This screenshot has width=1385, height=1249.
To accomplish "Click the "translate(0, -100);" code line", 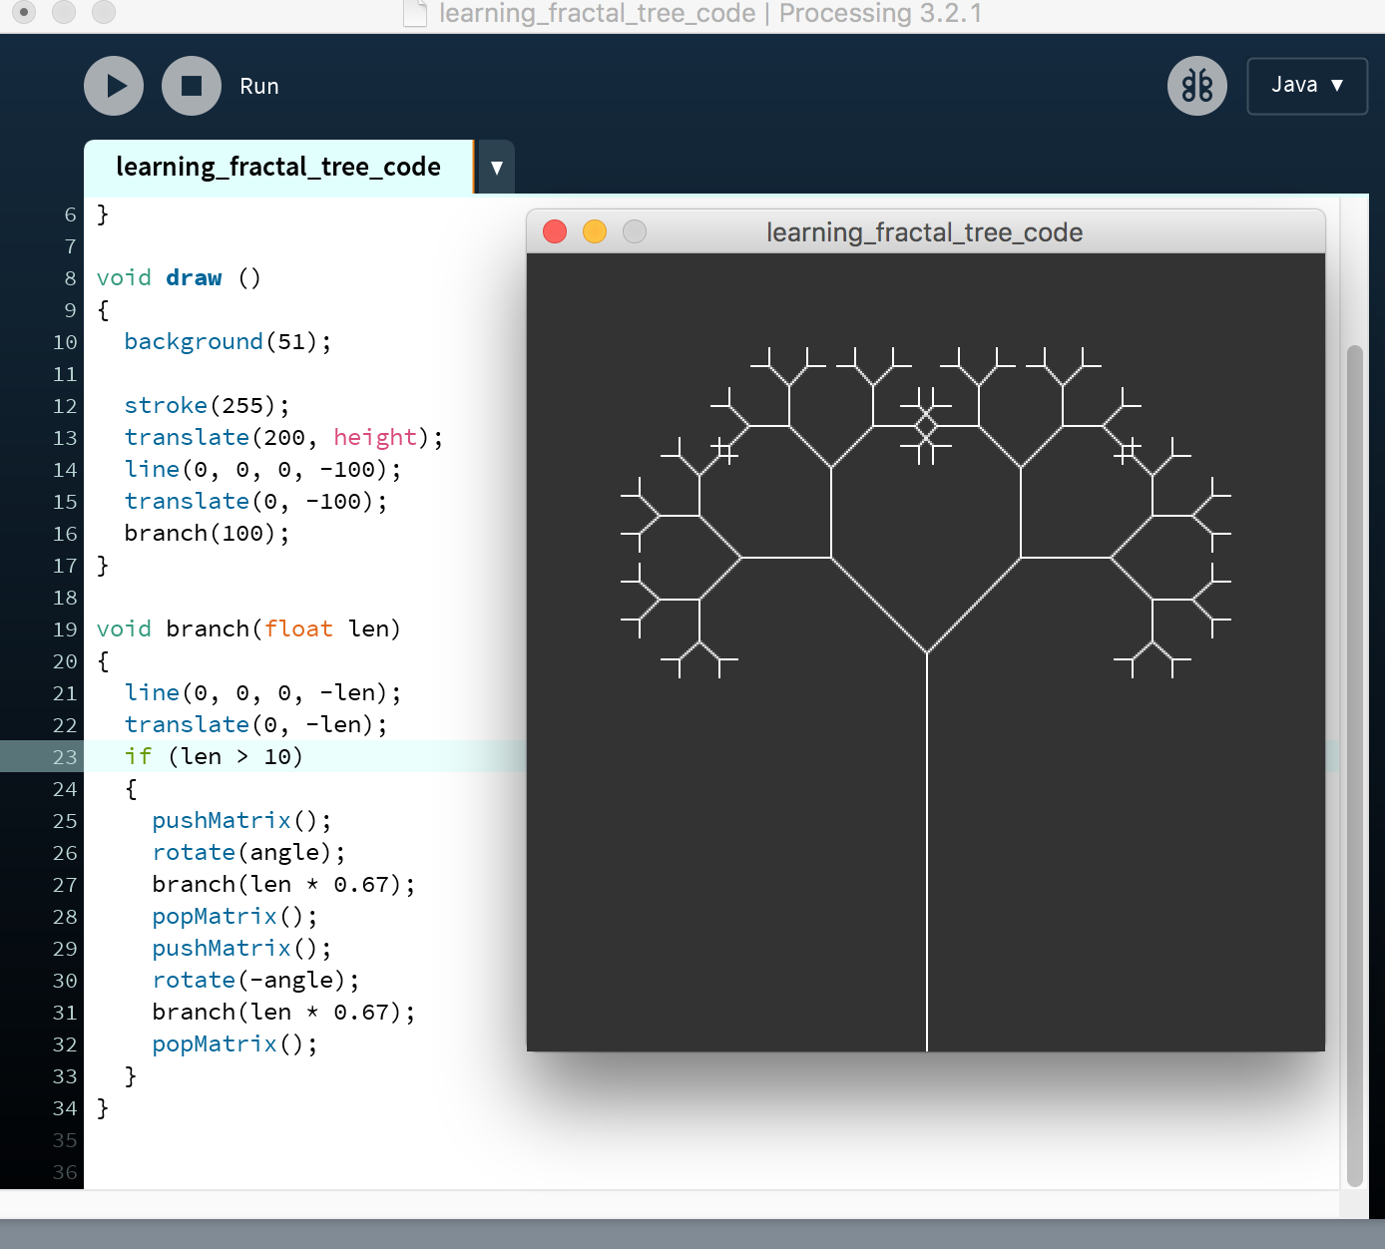I will coord(255,501).
